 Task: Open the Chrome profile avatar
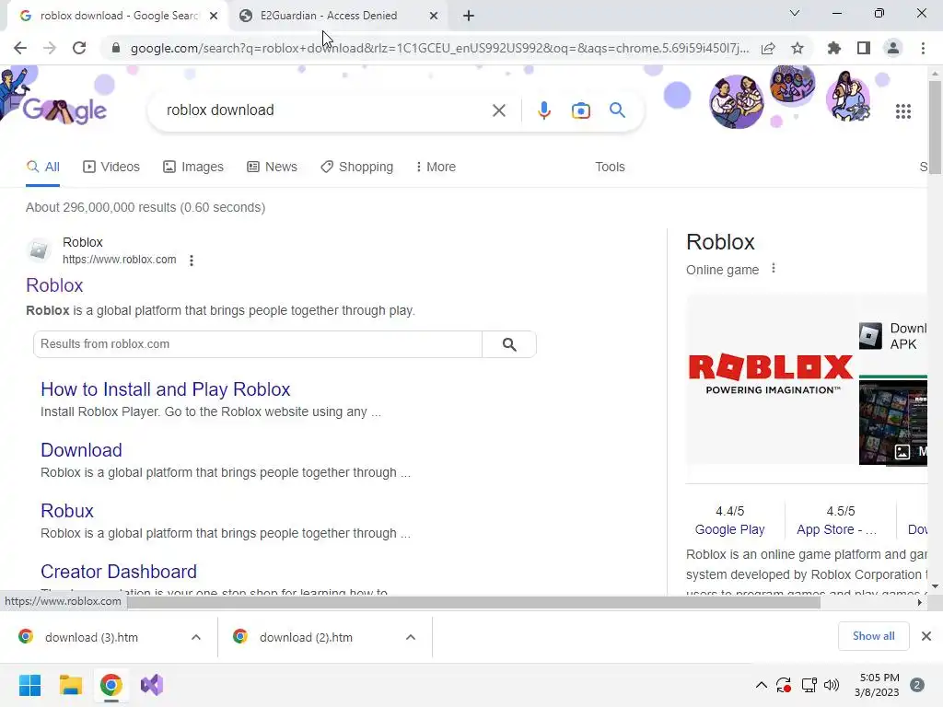coord(893,48)
